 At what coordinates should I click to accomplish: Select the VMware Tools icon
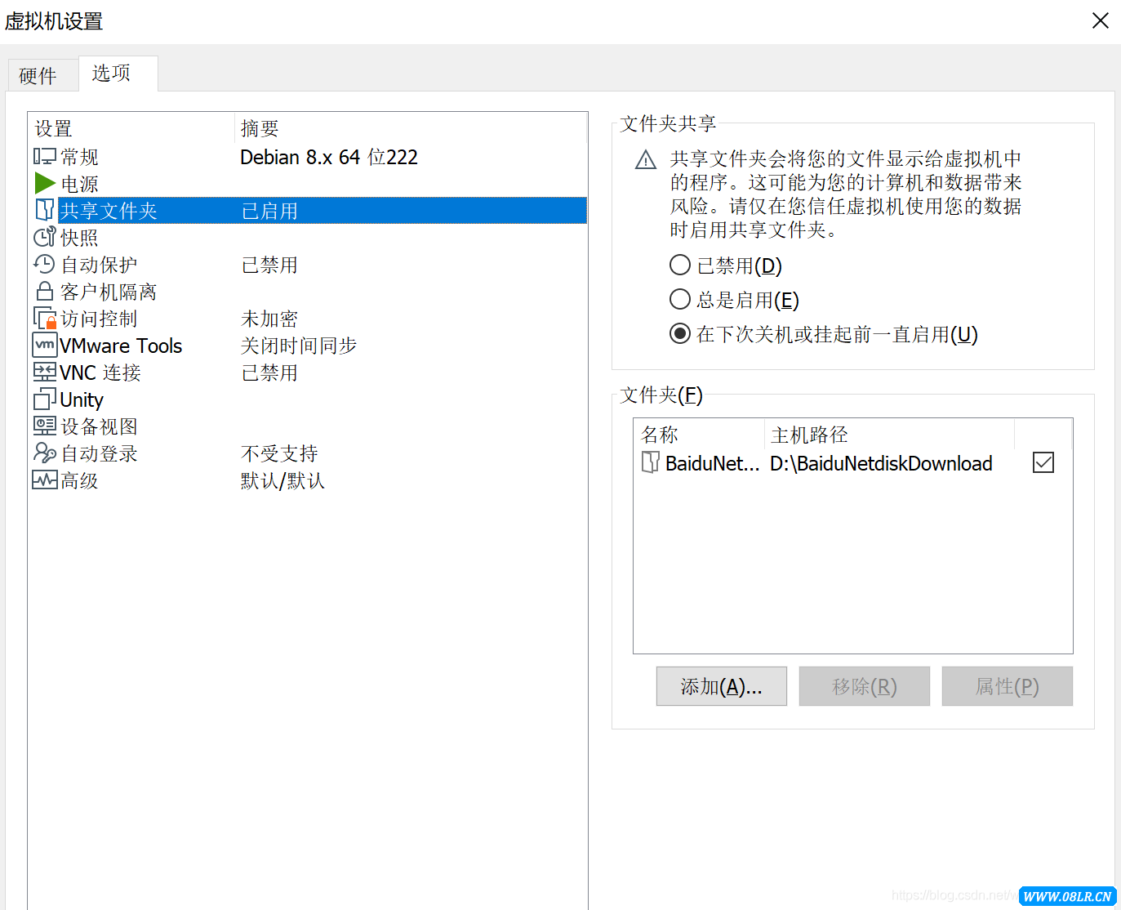(45, 345)
